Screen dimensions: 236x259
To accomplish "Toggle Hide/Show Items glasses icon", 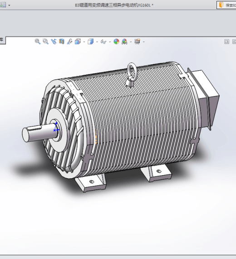I will 103,42.
